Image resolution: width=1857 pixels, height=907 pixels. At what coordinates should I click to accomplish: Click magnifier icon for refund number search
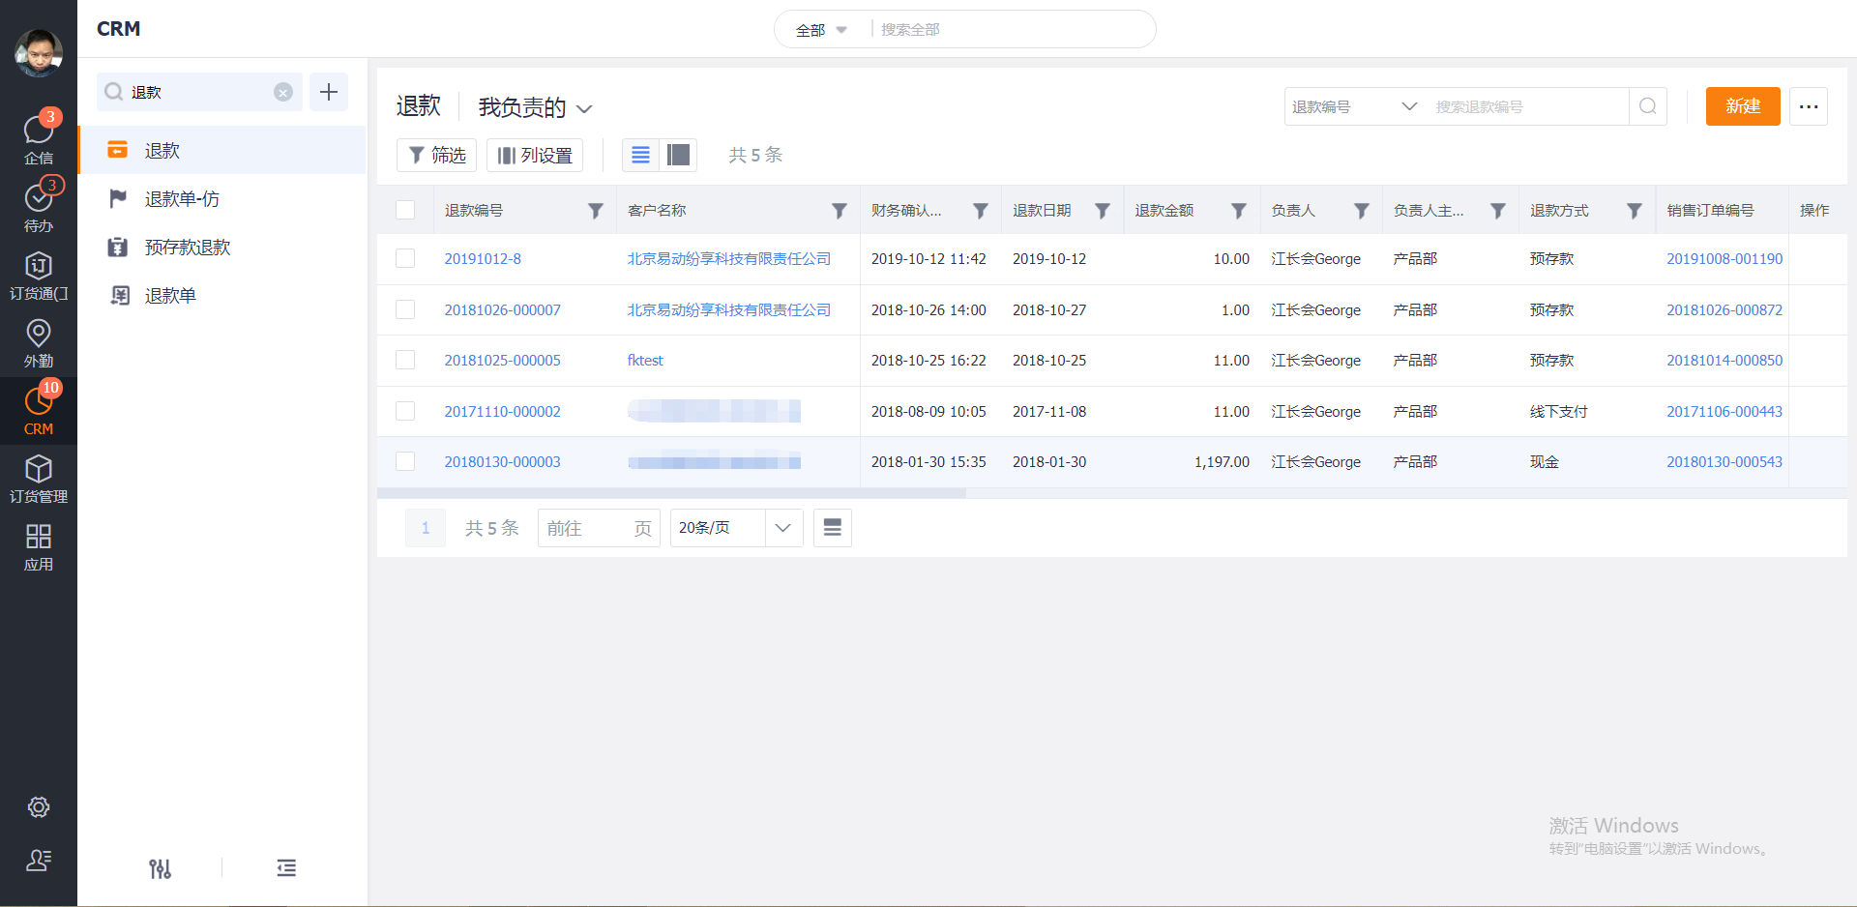(x=1648, y=106)
